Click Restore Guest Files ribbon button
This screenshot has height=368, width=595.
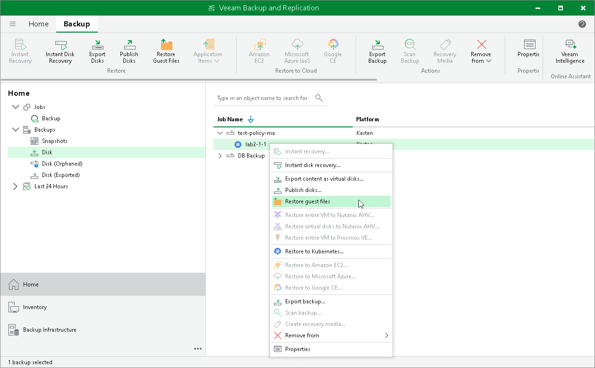tap(166, 51)
